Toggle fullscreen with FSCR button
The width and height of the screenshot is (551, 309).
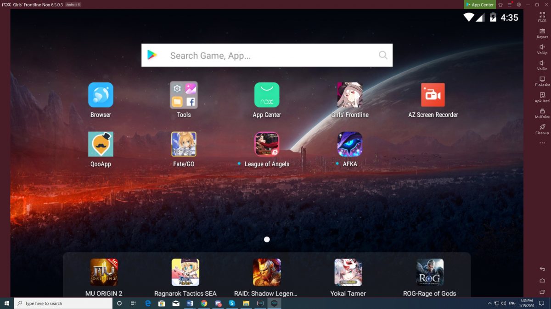[x=542, y=17]
